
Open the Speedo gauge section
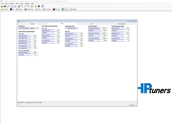[x=73, y=9]
